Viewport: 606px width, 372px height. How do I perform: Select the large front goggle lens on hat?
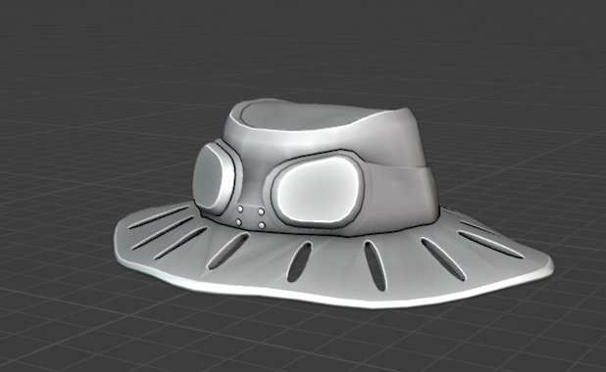(320, 190)
